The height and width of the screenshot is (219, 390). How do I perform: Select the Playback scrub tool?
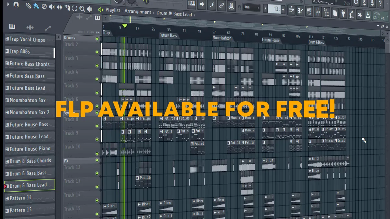point(90,9)
